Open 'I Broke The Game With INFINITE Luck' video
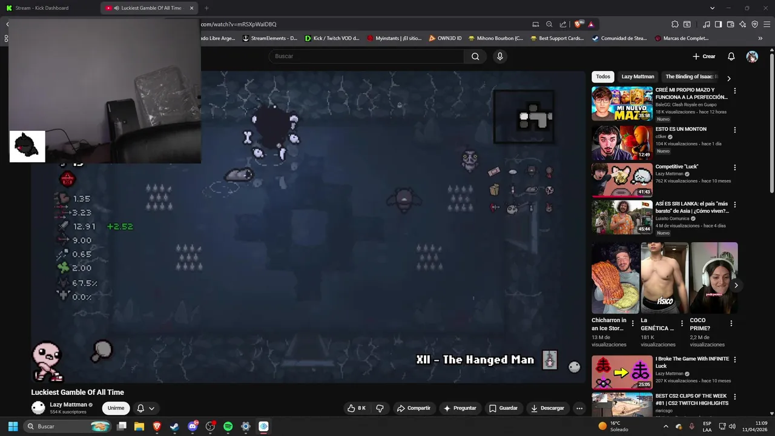This screenshot has width=775, height=436. point(622,372)
